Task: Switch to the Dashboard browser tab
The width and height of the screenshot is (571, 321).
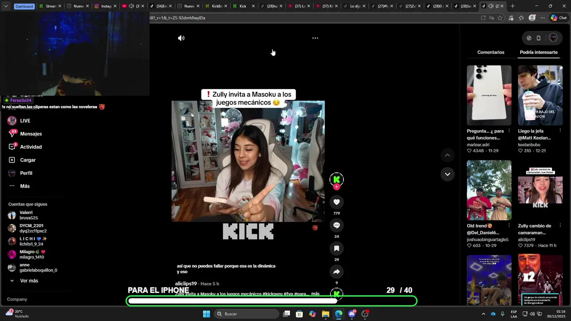Action: click(24, 6)
